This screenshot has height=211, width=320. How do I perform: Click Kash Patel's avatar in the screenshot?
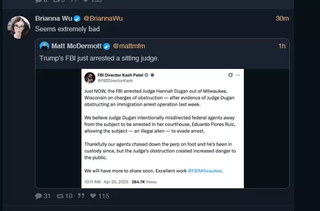90,78
